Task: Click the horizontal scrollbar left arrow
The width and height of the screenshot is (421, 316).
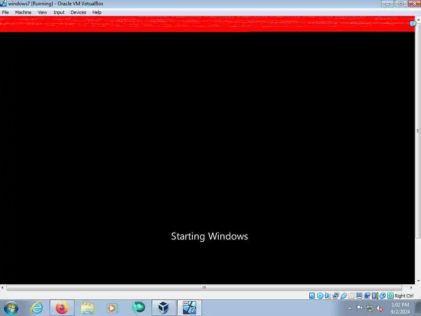Action: click(x=2, y=288)
